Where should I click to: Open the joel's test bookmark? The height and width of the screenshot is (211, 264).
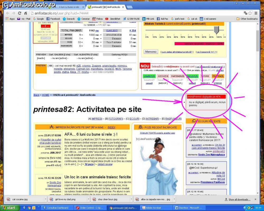click(x=178, y=19)
